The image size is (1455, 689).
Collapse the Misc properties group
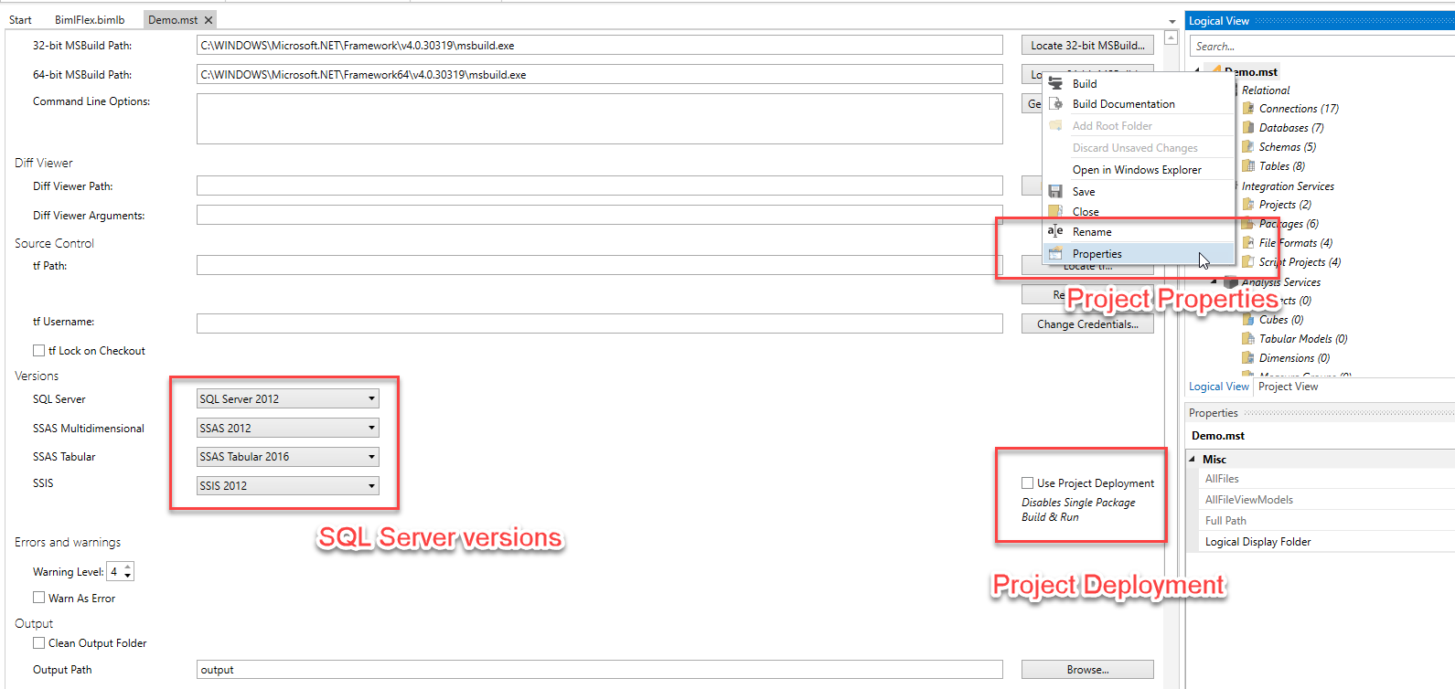[x=1193, y=459]
